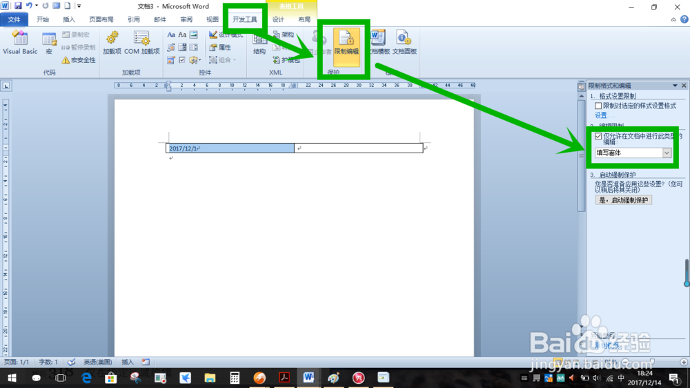Open Adobe Acrobat from taskbar
Viewport: 690px width, 388px height.
[x=284, y=378]
